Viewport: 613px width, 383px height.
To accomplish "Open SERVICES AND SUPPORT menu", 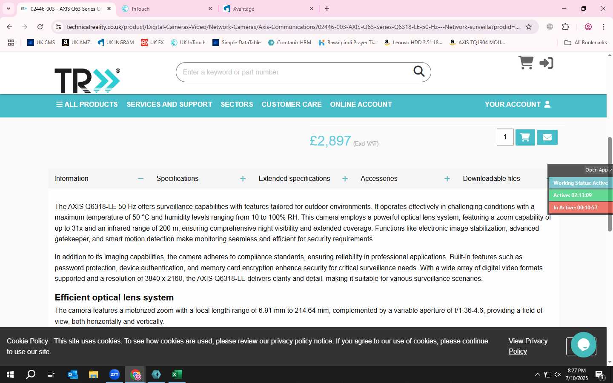I will coord(169,104).
